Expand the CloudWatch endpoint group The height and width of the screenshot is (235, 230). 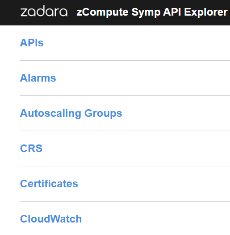[51, 219]
